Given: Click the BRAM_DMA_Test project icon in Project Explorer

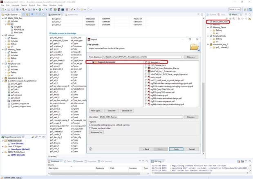Looking at the screenshot, I should tap(5, 18).
